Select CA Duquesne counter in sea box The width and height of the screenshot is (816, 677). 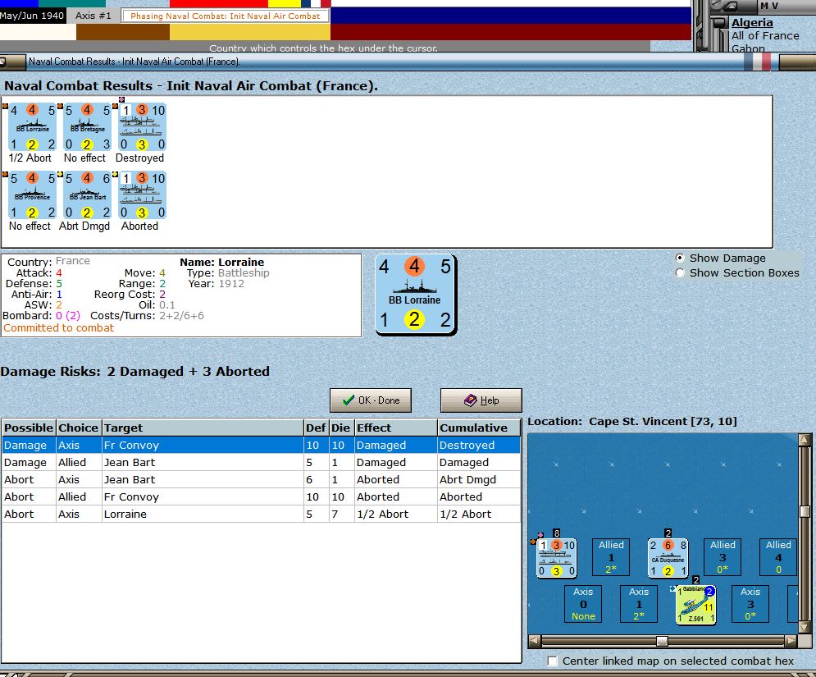(668, 558)
